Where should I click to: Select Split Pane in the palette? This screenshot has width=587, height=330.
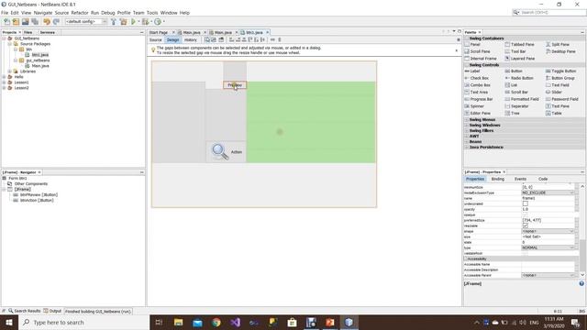[x=557, y=44]
